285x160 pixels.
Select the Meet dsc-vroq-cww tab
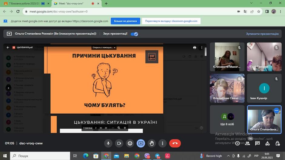click(x=76, y=3)
